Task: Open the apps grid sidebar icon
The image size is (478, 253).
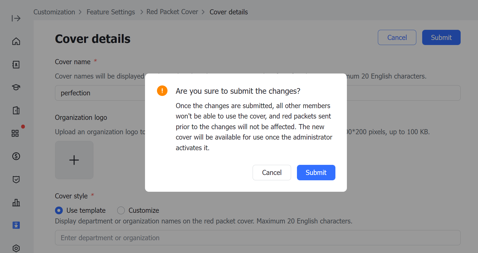Action: (x=15, y=133)
